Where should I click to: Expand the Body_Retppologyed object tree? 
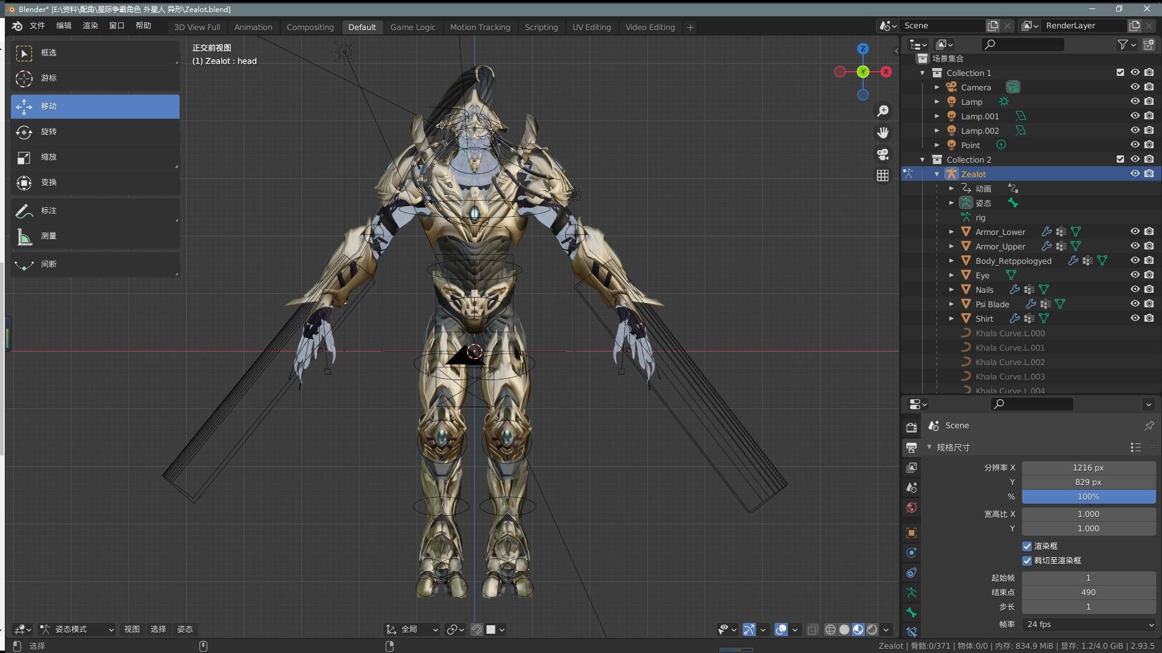tap(952, 261)
